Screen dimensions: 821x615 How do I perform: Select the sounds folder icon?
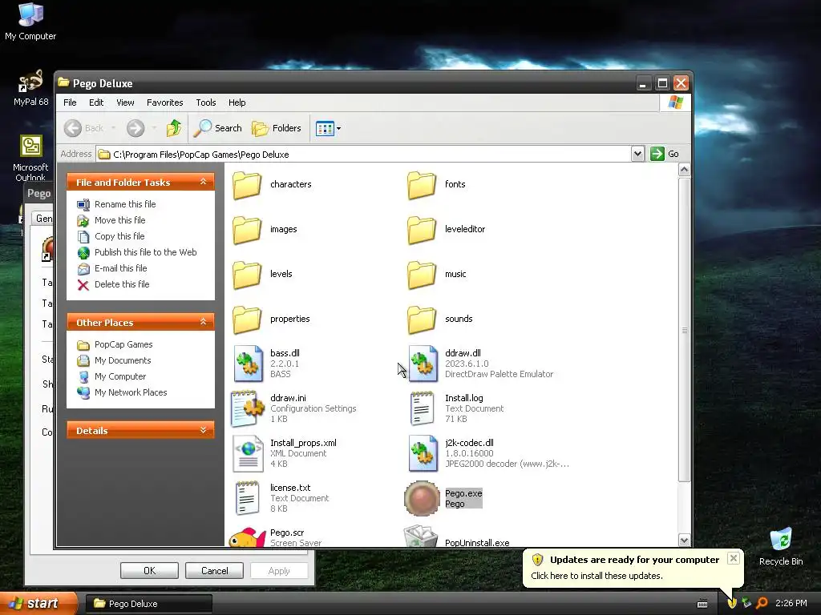pyautogui.click(x=422, y=320)
